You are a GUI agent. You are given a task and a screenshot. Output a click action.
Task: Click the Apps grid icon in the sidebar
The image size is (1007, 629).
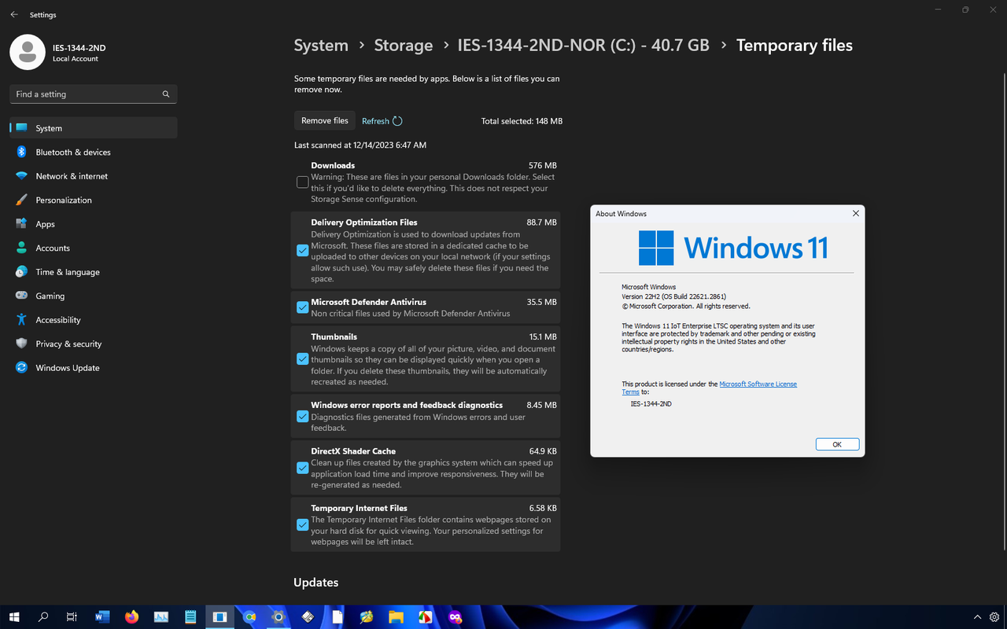21,224
